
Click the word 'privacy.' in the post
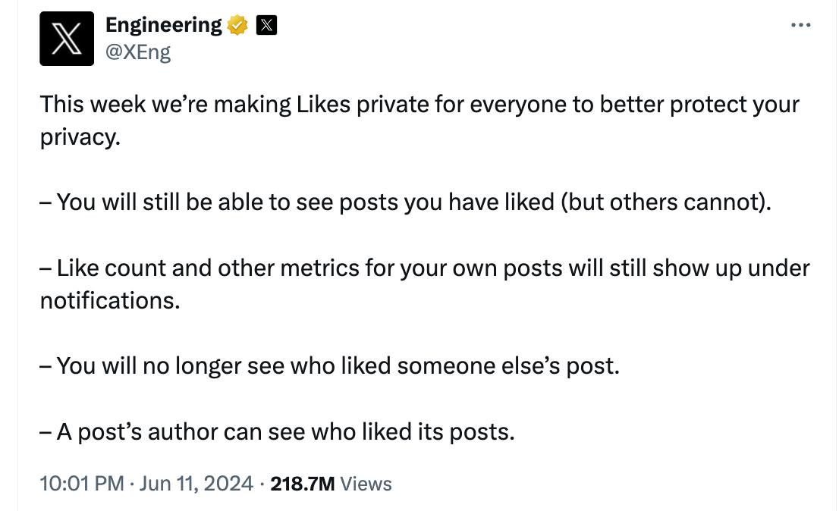[80, 137]
